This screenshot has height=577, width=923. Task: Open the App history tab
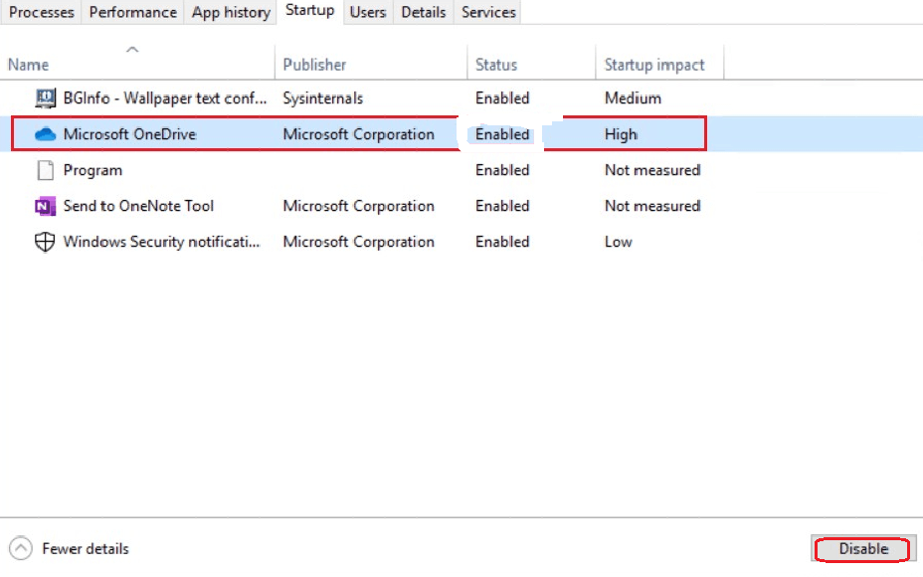[231, 12]
